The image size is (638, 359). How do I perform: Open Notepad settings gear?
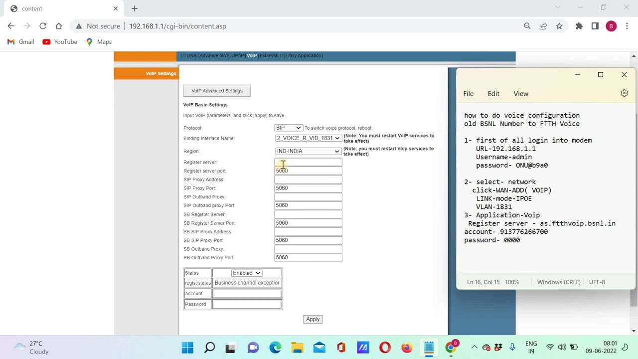[x=624, y=93]
